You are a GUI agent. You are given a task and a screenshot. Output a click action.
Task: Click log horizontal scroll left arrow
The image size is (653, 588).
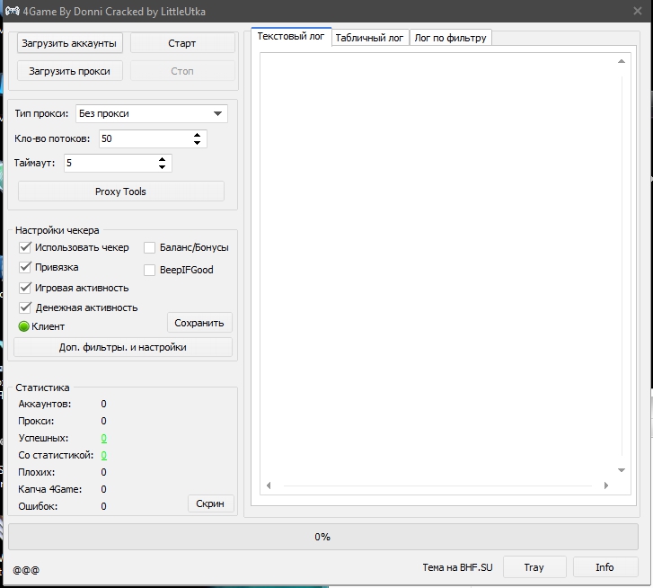point(269,486)
